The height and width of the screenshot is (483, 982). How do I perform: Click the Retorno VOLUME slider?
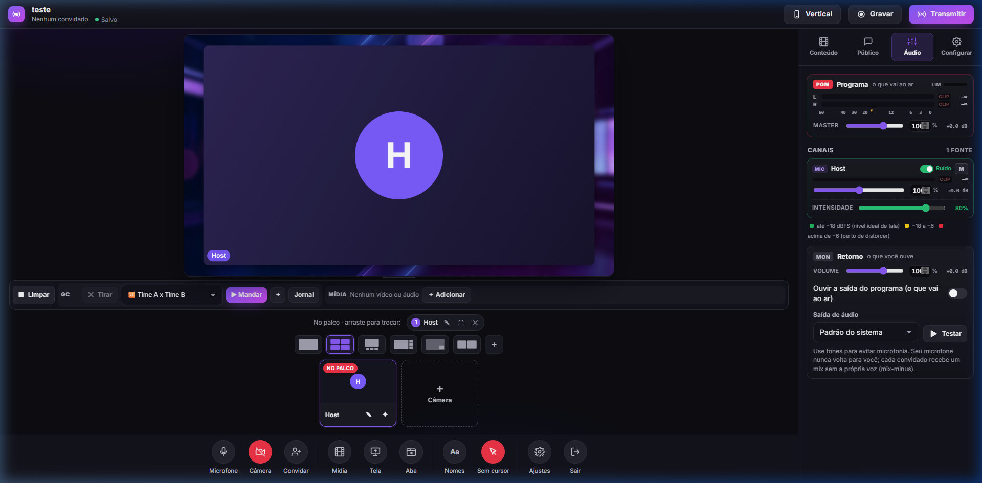point(875,271)
